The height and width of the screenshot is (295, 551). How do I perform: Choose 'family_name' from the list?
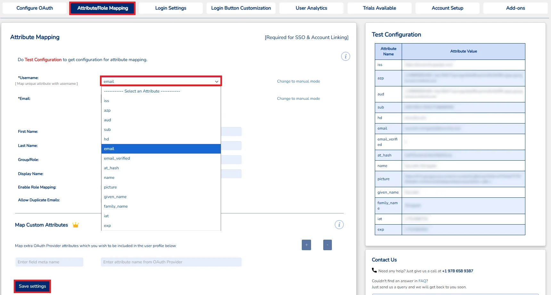161,206
